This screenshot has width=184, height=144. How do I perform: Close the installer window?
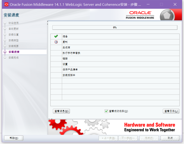click(x=175, y=5)
